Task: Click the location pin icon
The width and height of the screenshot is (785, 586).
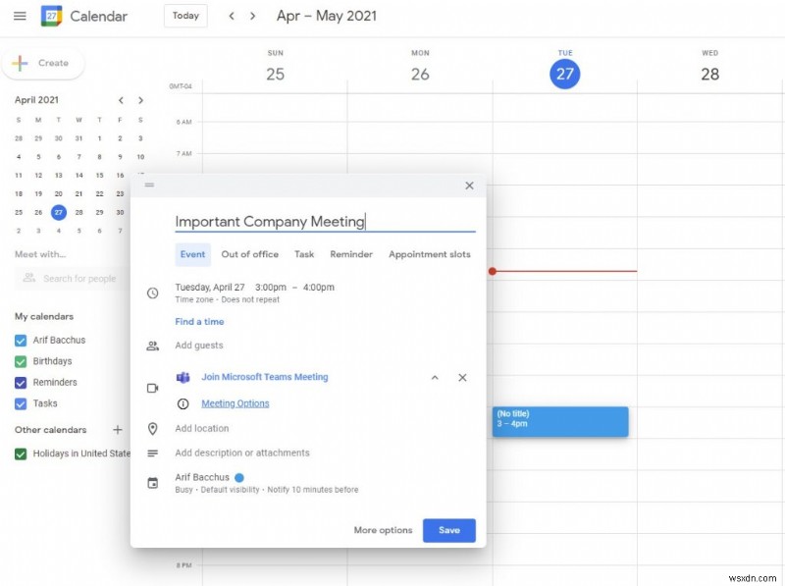Action: 153,428
